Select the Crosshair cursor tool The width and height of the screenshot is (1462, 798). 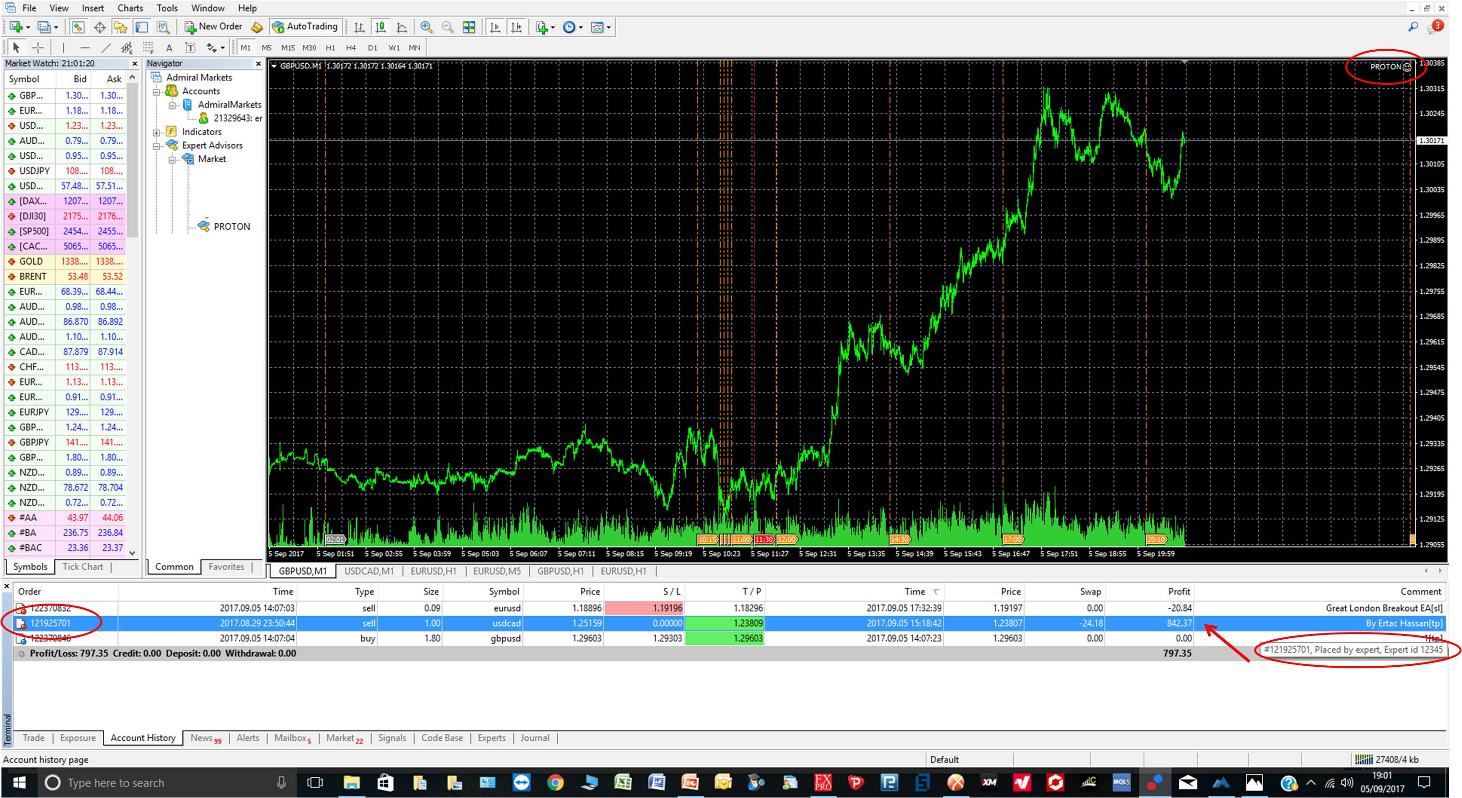38,48
